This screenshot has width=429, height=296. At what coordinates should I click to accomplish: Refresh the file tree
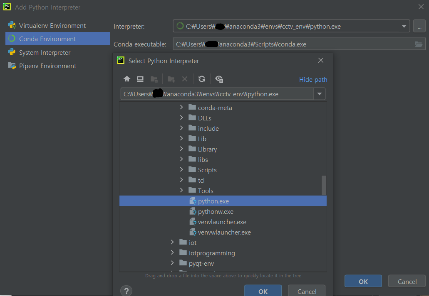pos(202,79)
